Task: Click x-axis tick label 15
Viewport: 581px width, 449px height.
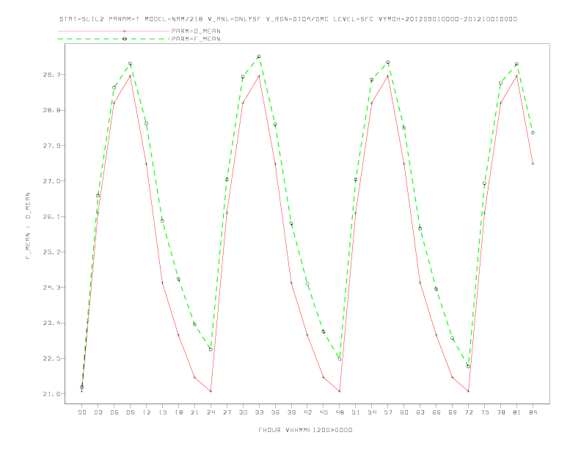Action: tap(162, 412)
